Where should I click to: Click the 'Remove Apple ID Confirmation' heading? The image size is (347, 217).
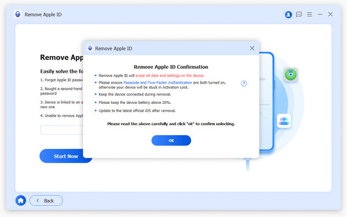point(171,67)
